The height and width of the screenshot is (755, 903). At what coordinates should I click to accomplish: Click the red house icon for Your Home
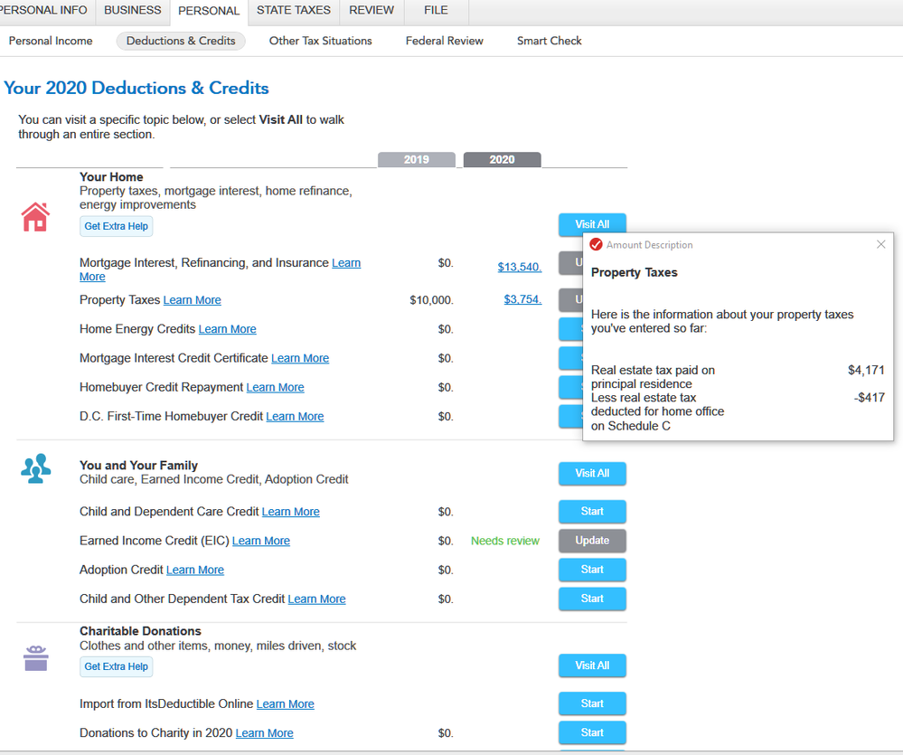pos(35,217)
